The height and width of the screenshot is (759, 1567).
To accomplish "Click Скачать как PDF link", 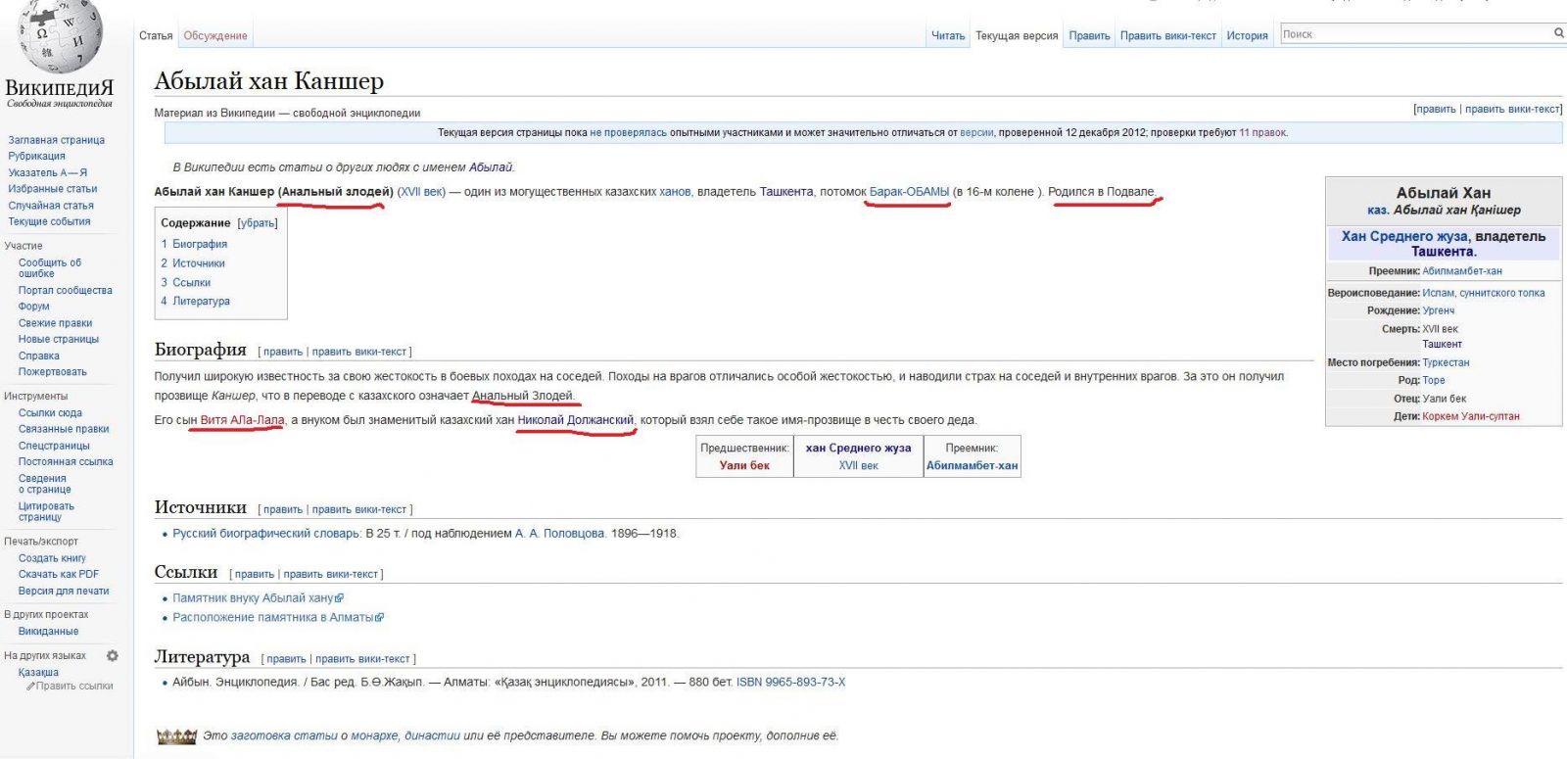I will 59,575.
